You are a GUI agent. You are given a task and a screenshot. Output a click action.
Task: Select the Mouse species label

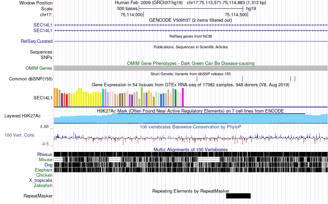(46, 159)
